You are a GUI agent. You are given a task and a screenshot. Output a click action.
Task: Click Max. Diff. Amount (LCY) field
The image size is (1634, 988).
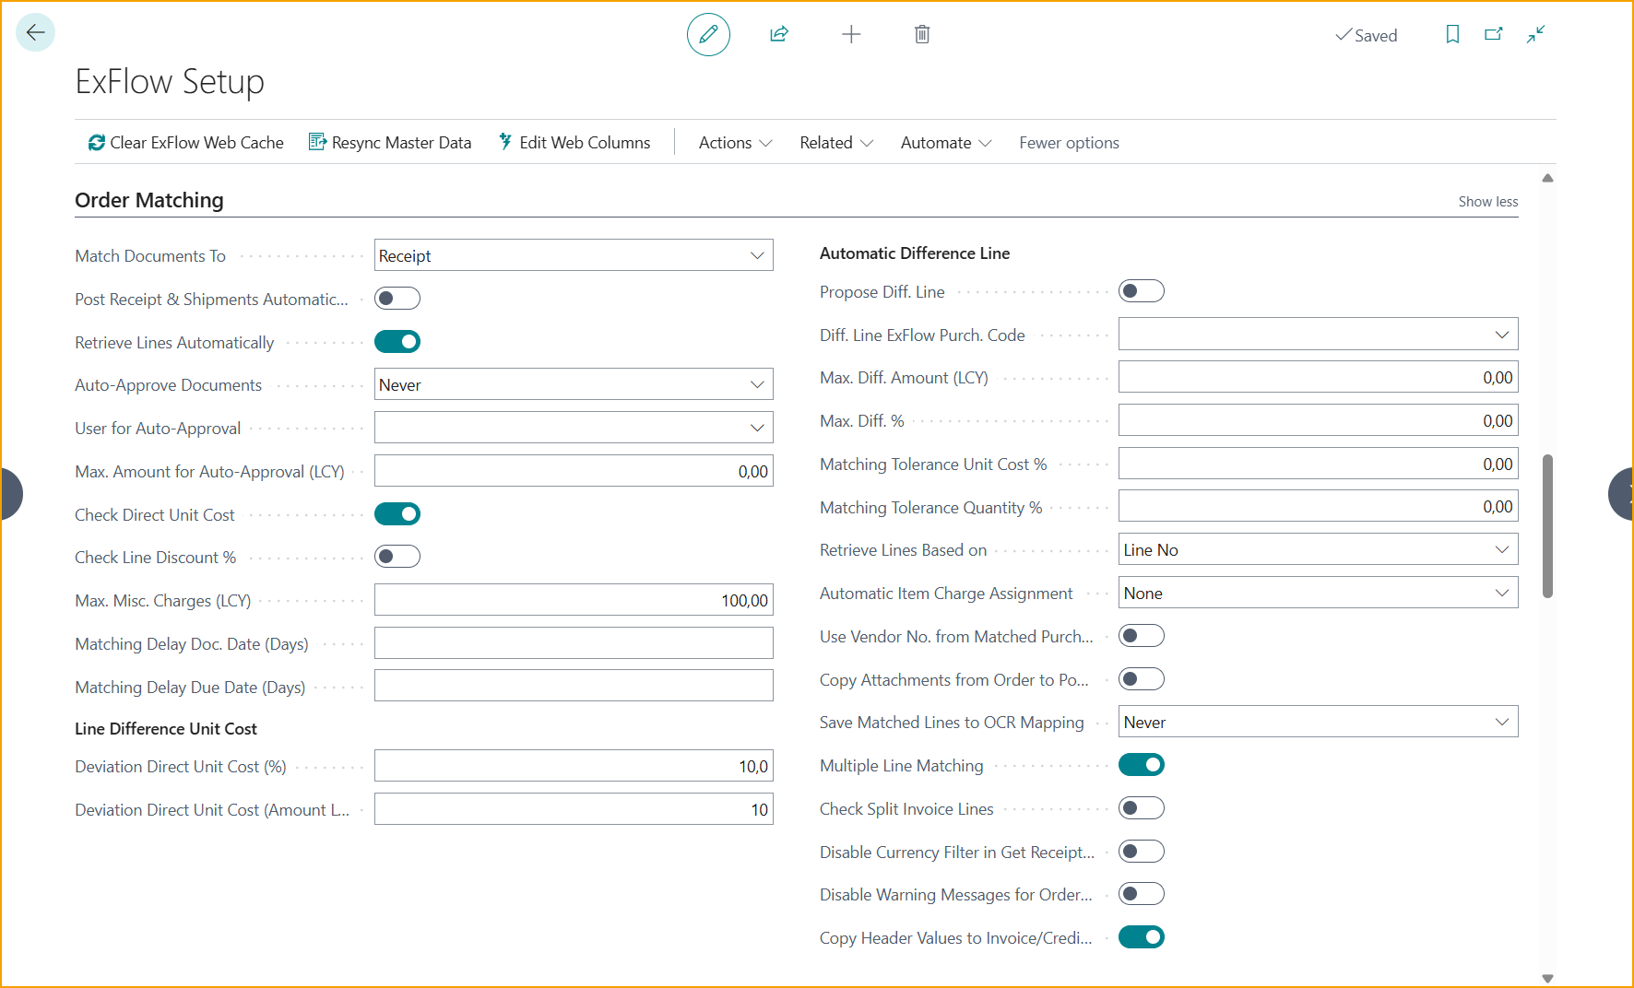[x=1318, y=377]
